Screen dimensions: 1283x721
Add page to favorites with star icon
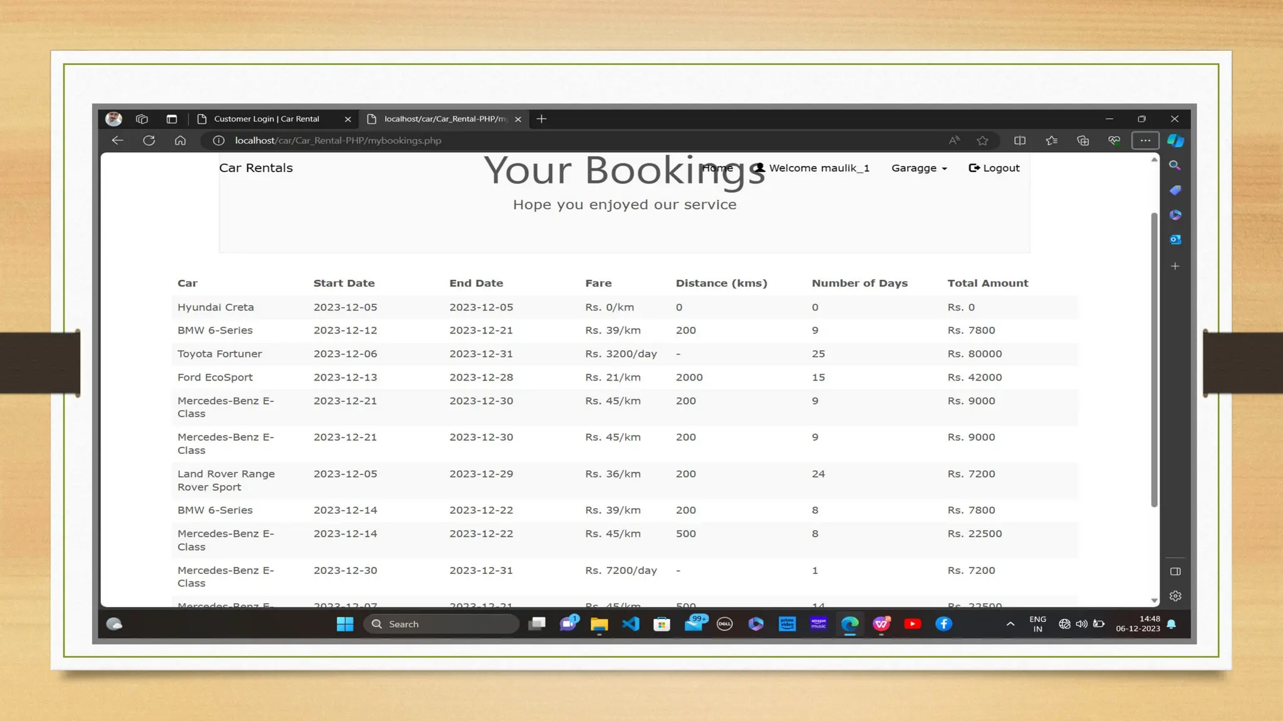982,140
